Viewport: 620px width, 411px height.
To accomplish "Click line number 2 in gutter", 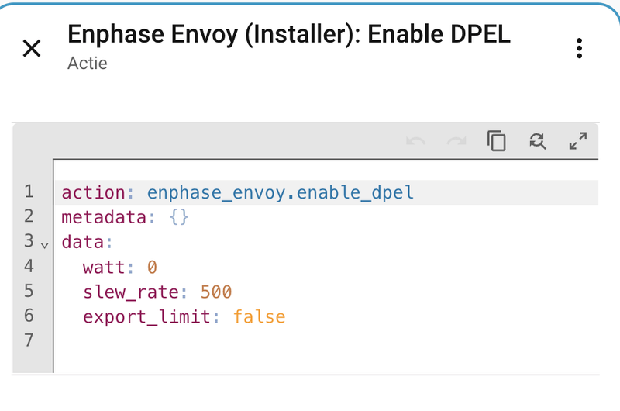I will (29, 216).
